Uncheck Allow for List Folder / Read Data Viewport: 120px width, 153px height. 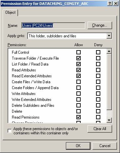tap(78, 64)
